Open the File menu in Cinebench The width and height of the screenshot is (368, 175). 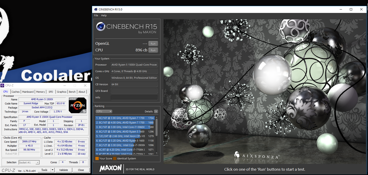[96, 16]
